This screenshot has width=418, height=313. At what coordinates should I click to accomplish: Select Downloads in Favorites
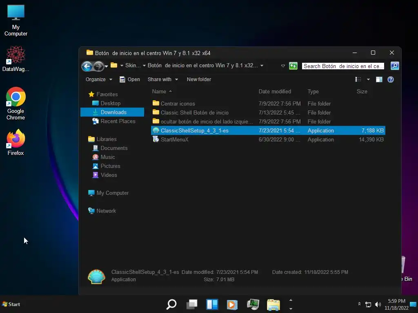click(x=112, y=112)
